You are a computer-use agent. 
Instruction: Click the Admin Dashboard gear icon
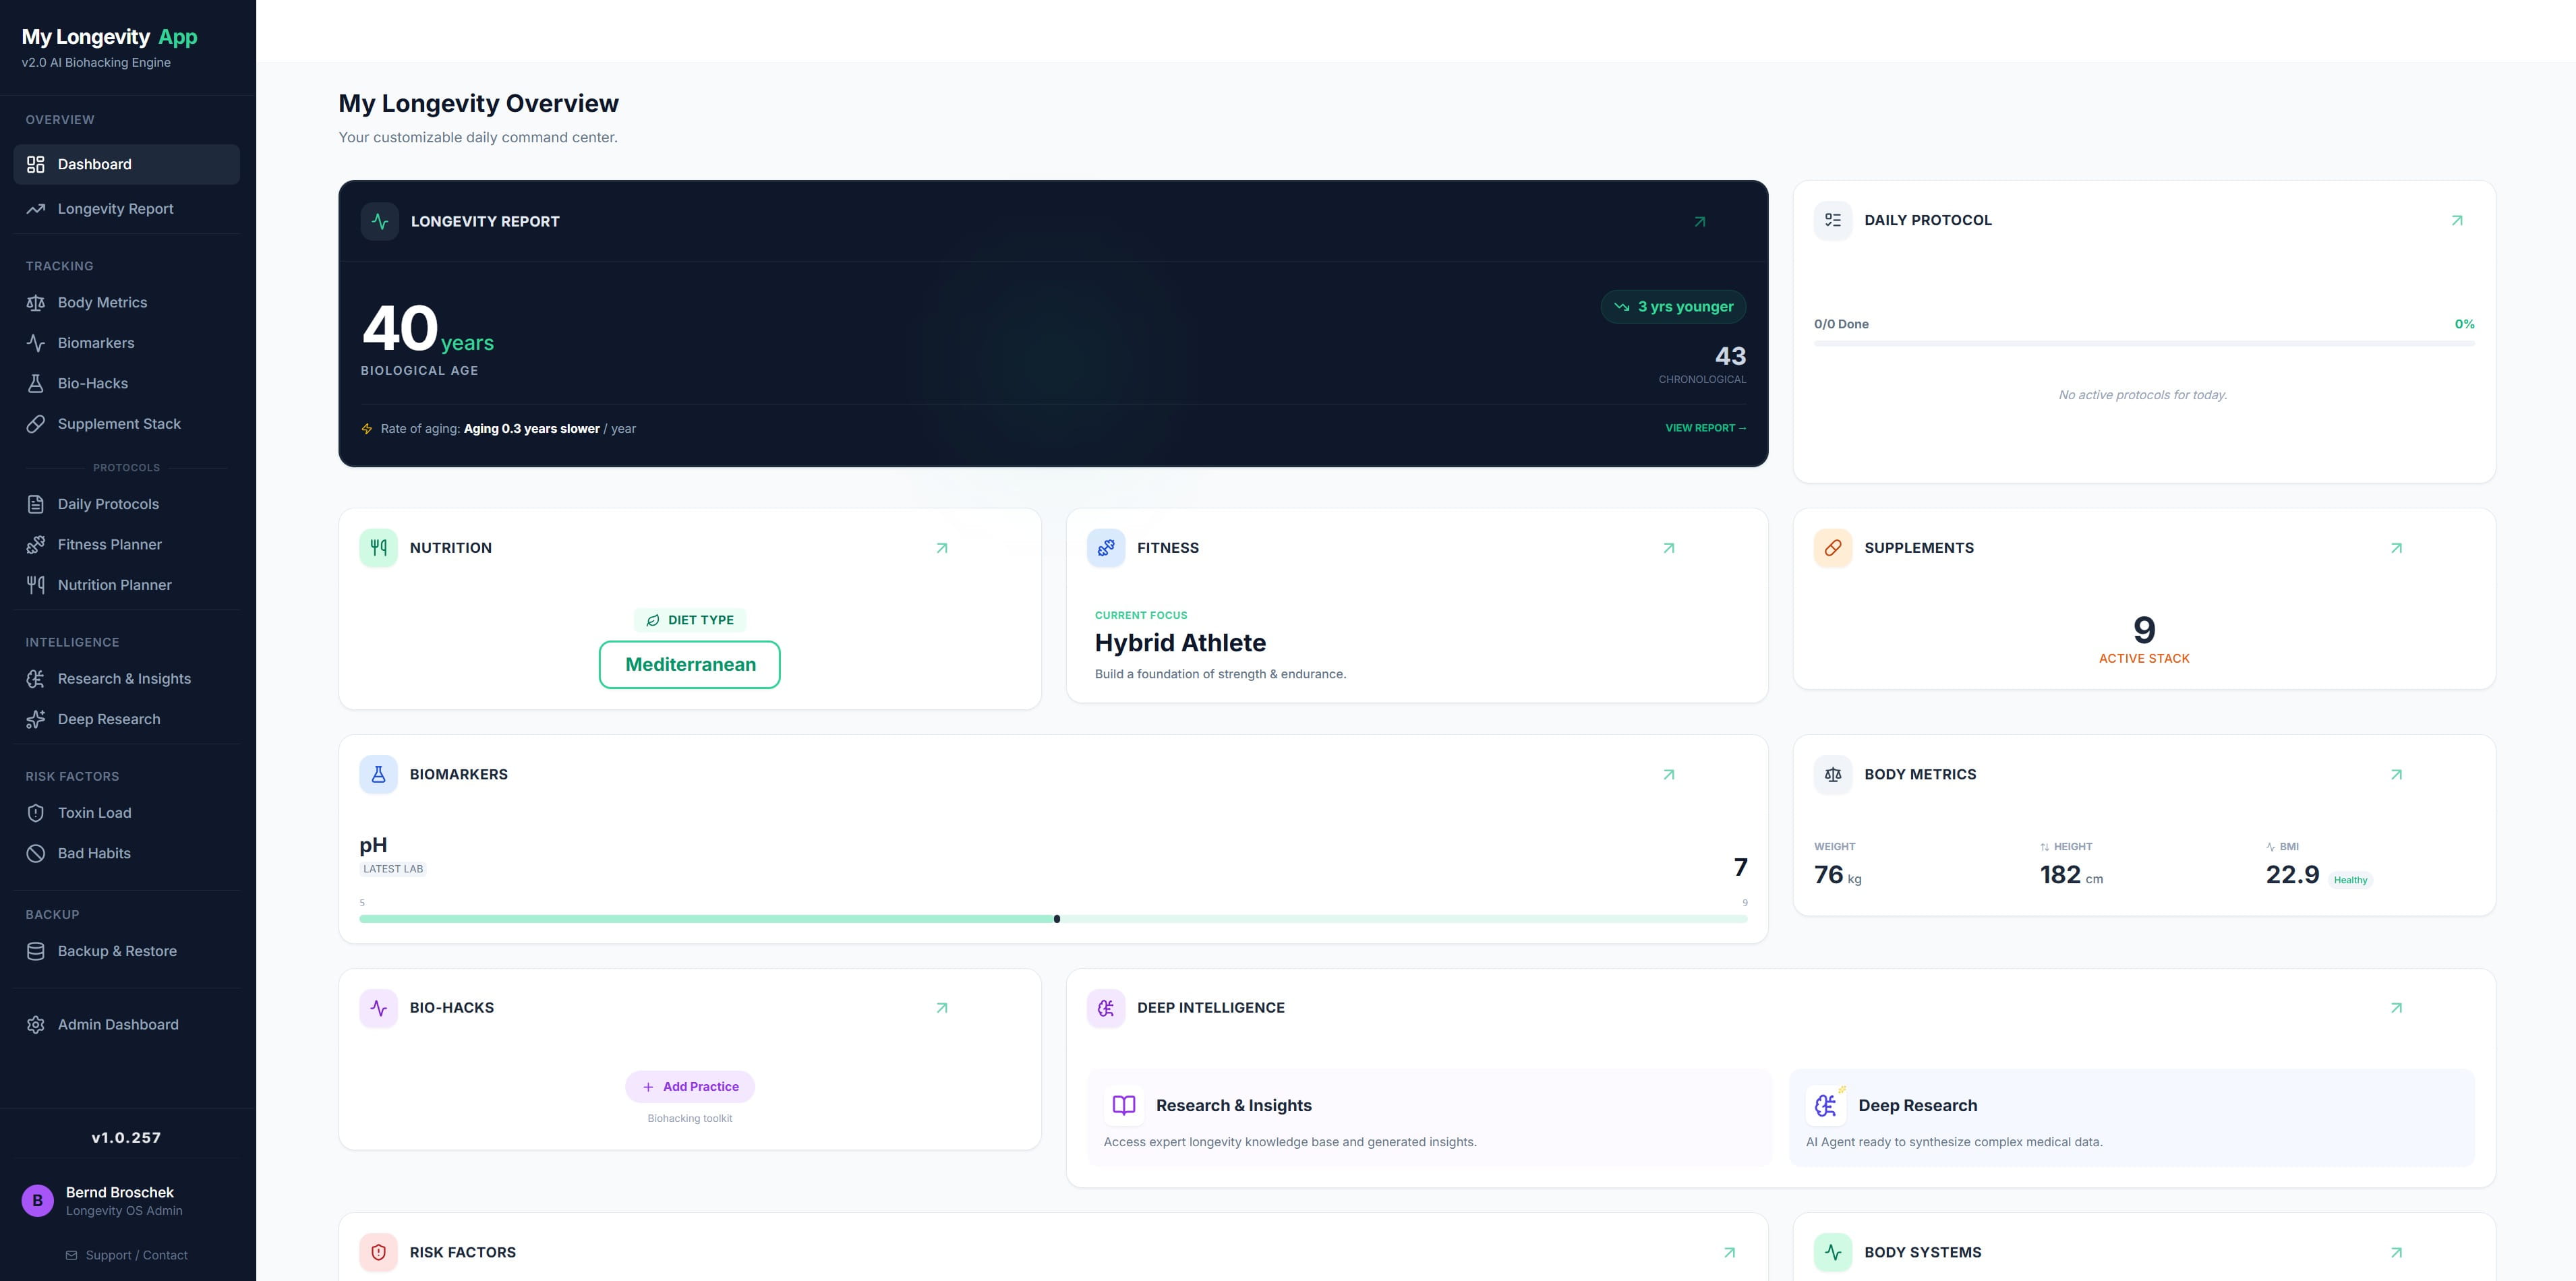tap(36, 1024)
